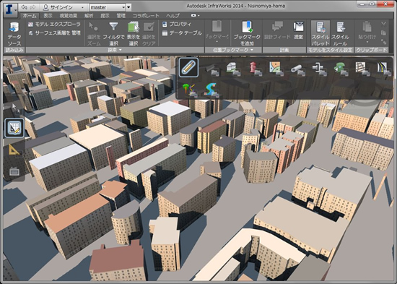The height and width of the screenshot is (284, 397).
Task: Click the cut scissors icon in クリップボード
Action: 383,24
